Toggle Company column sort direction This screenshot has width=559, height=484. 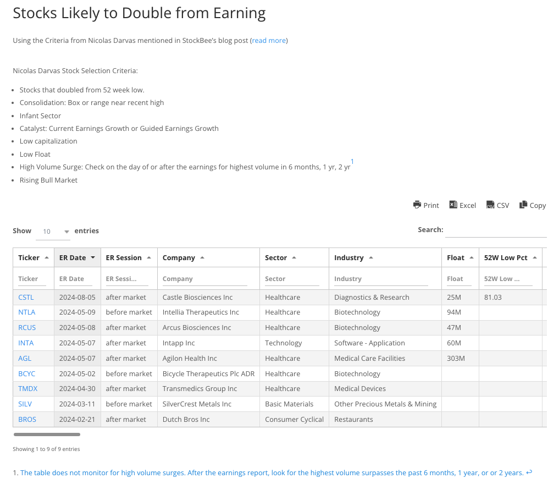(x=180, y=257)
